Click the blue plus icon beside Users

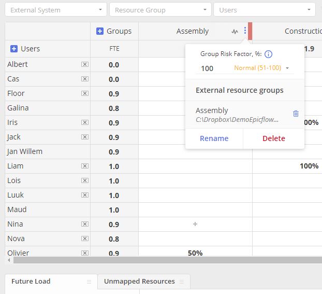click(14, 49)
